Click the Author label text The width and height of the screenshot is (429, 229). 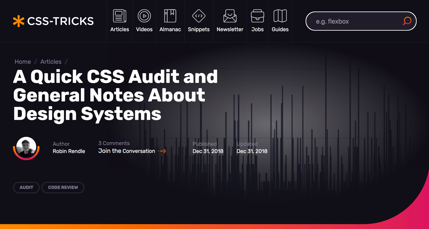[61, 144]
